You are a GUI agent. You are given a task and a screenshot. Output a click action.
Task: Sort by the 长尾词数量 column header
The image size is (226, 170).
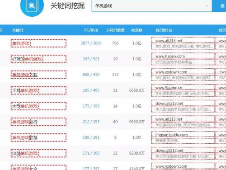[115, 30]
